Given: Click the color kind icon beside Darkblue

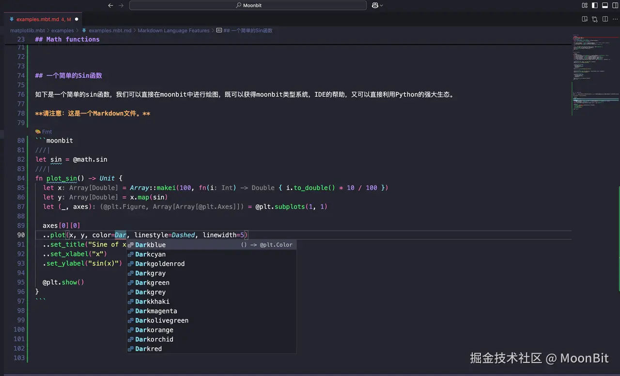Looking at the screenshot, I should pos(129,245).
